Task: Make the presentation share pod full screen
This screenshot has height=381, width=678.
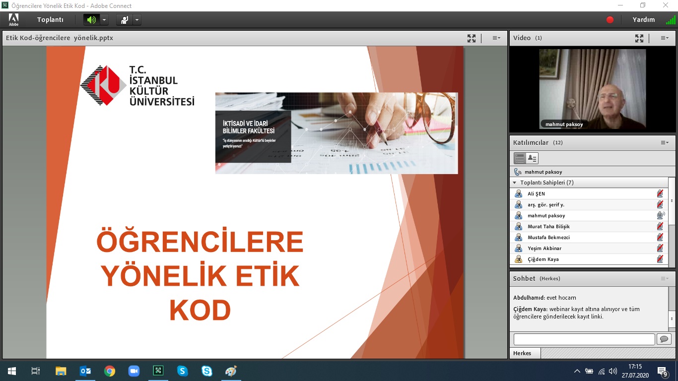Action: (x=472, y=38)
